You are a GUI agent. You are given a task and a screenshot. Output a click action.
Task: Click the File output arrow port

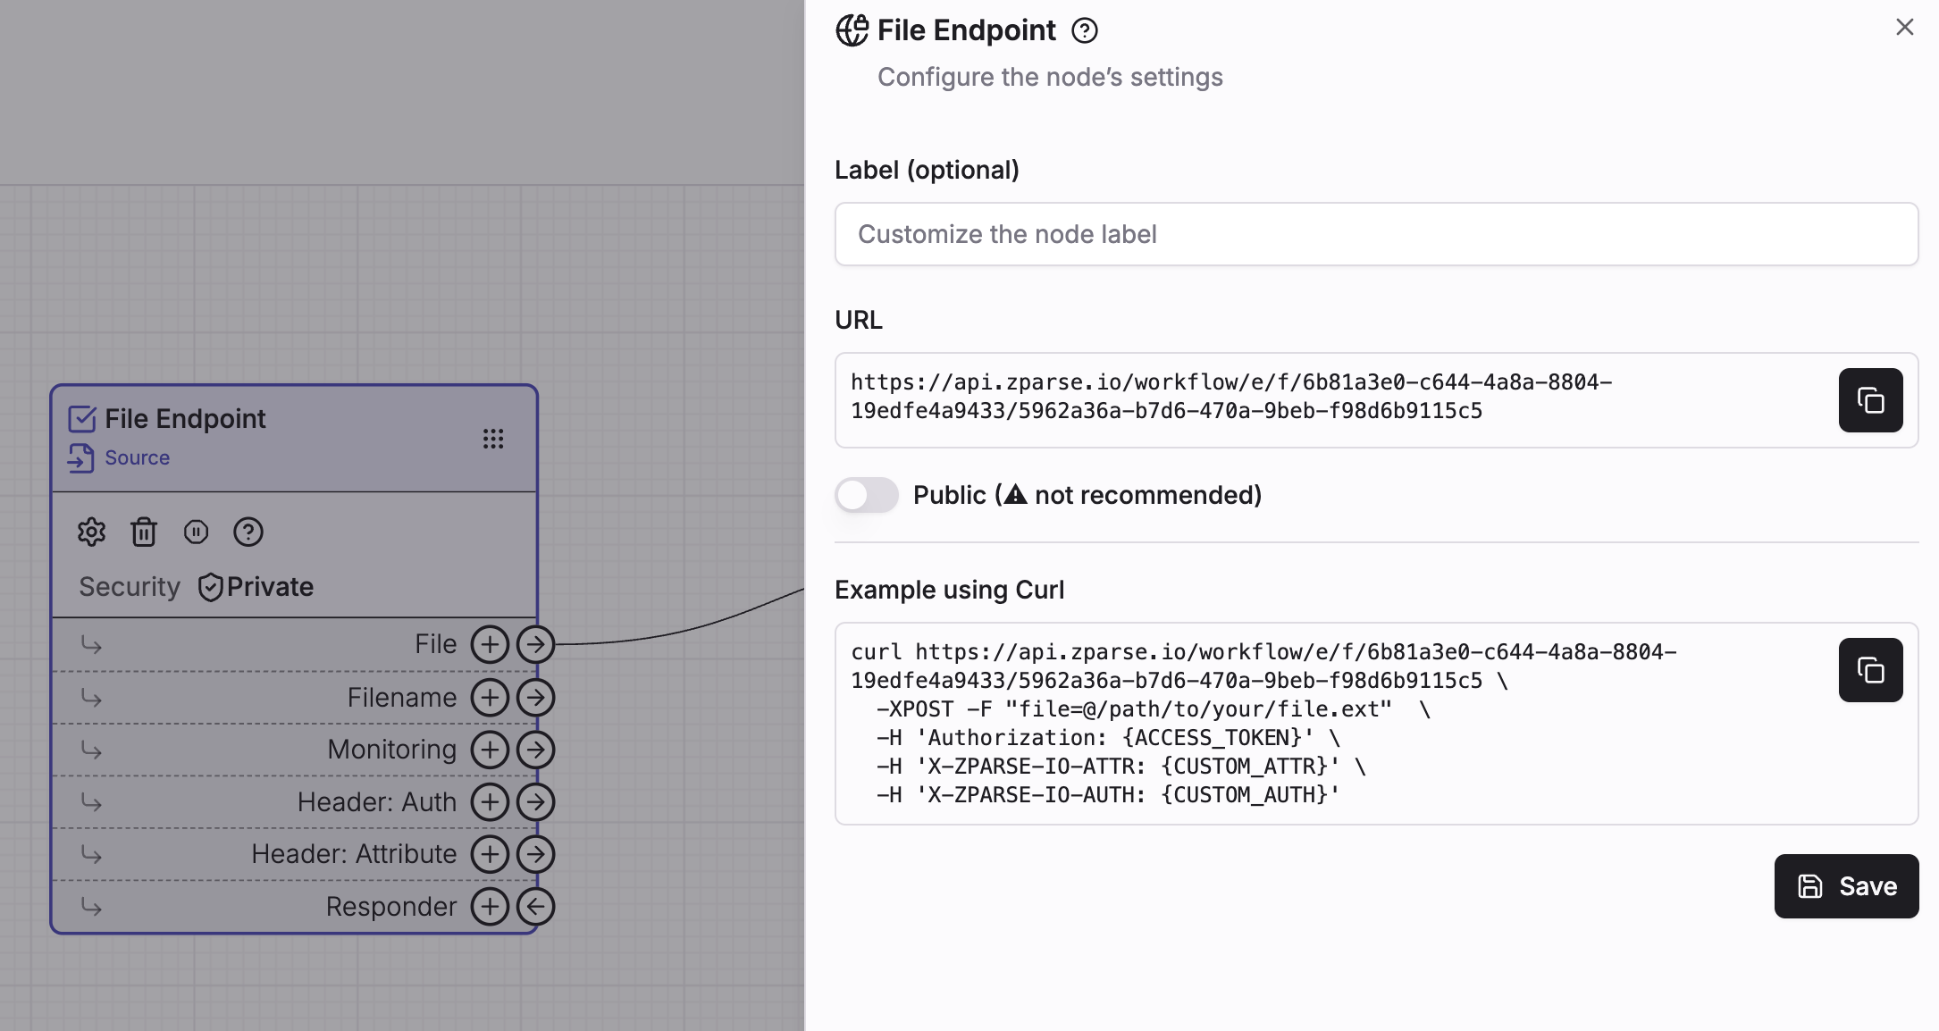pyautogui.click(x=535, y=644)
